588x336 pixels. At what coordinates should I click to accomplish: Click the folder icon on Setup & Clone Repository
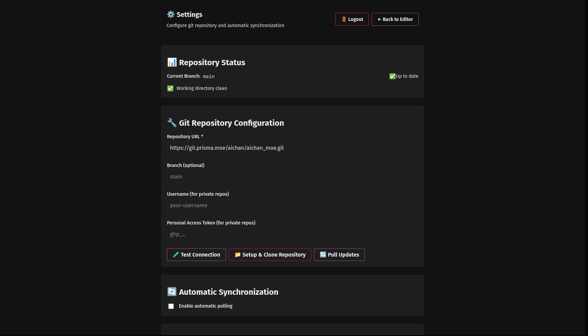[237, 255]
